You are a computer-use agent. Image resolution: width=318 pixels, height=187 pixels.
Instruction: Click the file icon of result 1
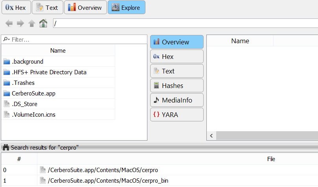(x=43, y=180)
